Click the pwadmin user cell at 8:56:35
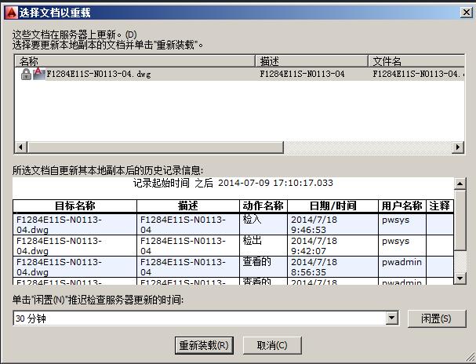 point(402,267)
